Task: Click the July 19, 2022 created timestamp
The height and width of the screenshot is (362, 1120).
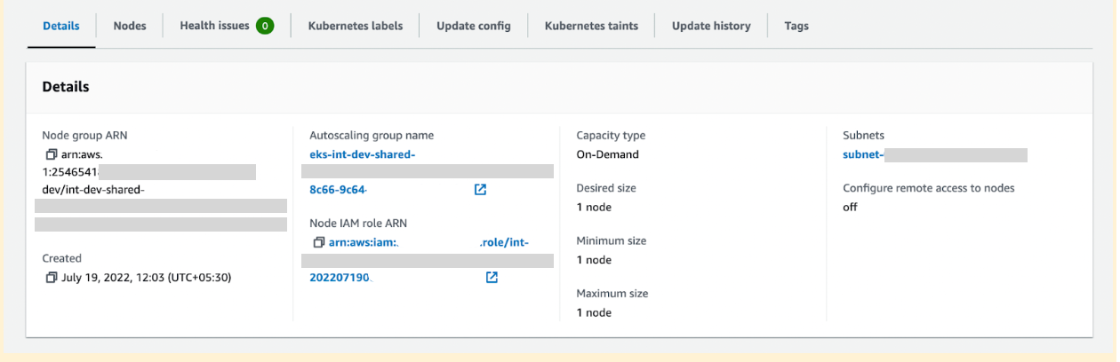Action: 146,278
